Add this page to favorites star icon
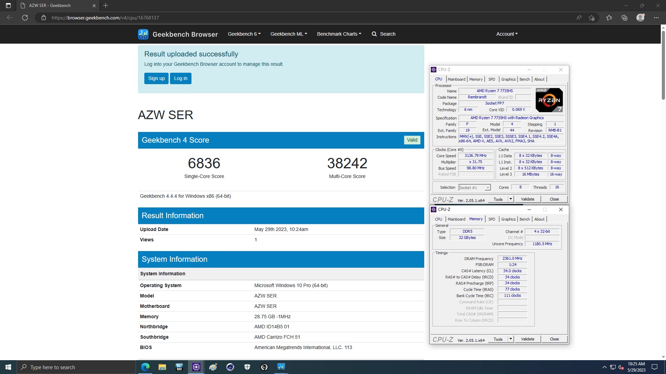This screenshot has width=666, height=374. [592, 18]
